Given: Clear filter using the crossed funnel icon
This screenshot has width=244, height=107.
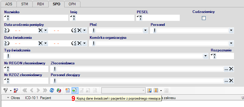Looking at the screenshot, I should pyautogui.click(x=16, y=90).
